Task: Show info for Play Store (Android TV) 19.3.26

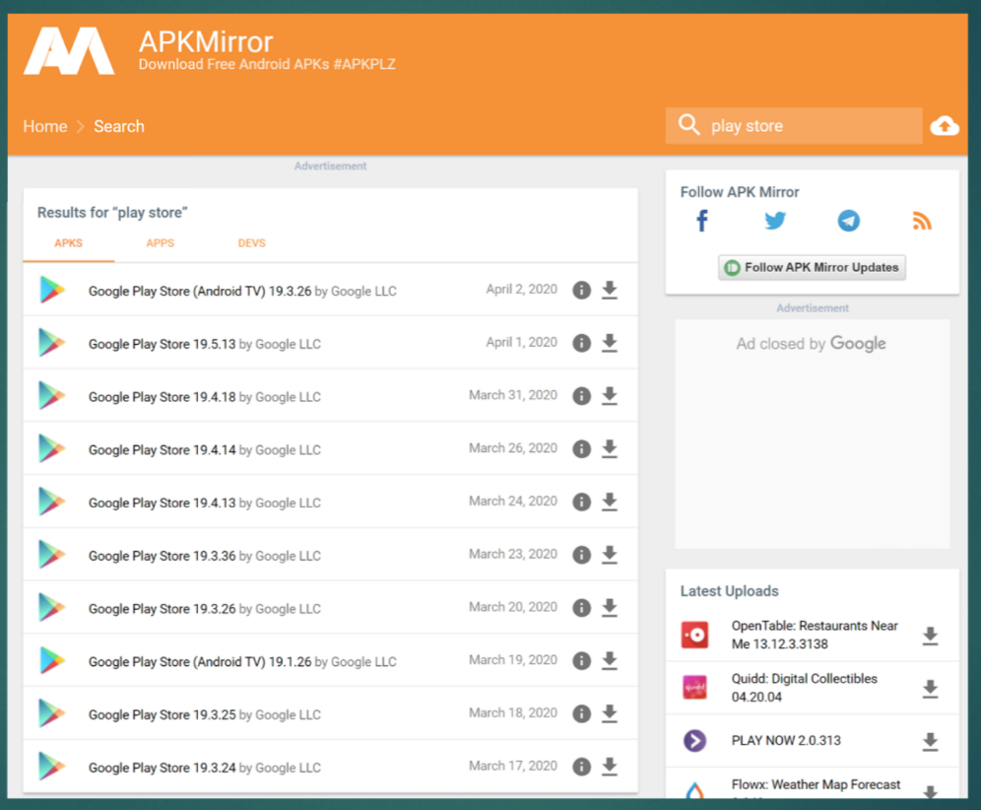Action: [582, 290]
